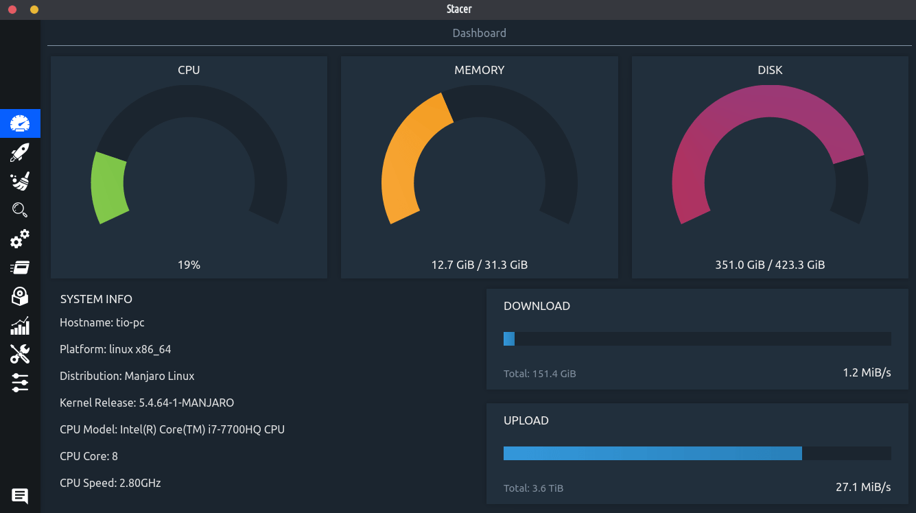Click the Kernel Release info line
The image size is (916, 513).
click(147, 403)
